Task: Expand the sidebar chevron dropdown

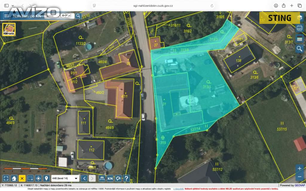Action: (x=13, y=6)
